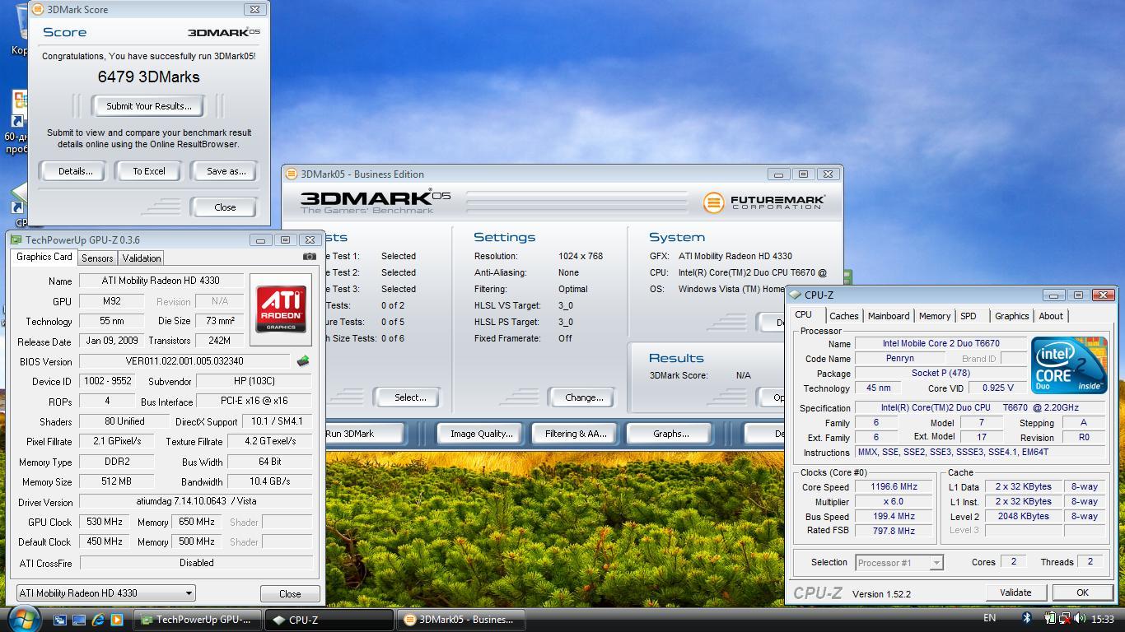Screen dimensions: 1125x632
Task: Click the volume speaker tray icon
Action: point(1080,618)
